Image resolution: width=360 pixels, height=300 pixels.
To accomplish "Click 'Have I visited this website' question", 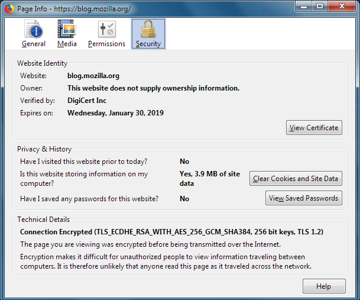I will (x=83, y=162).
